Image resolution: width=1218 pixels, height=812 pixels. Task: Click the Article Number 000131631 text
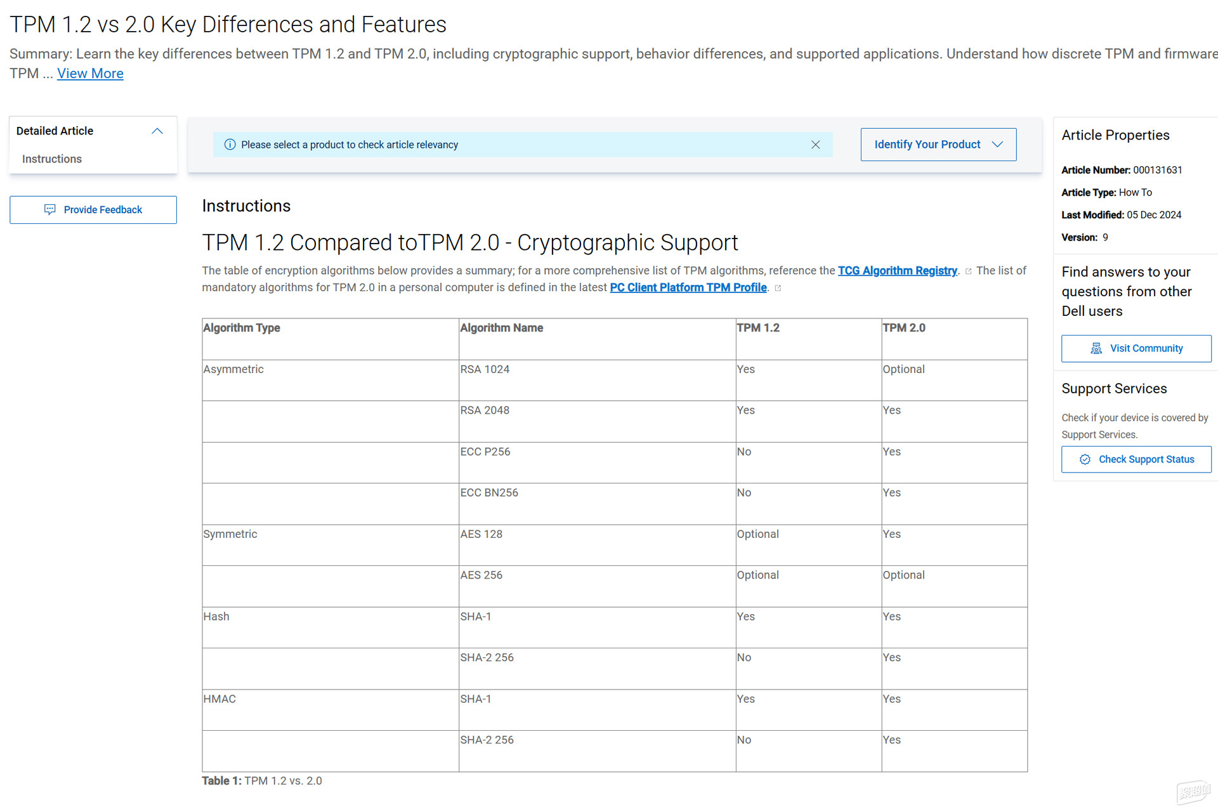pyautogui.click(x=1122, y=170)
